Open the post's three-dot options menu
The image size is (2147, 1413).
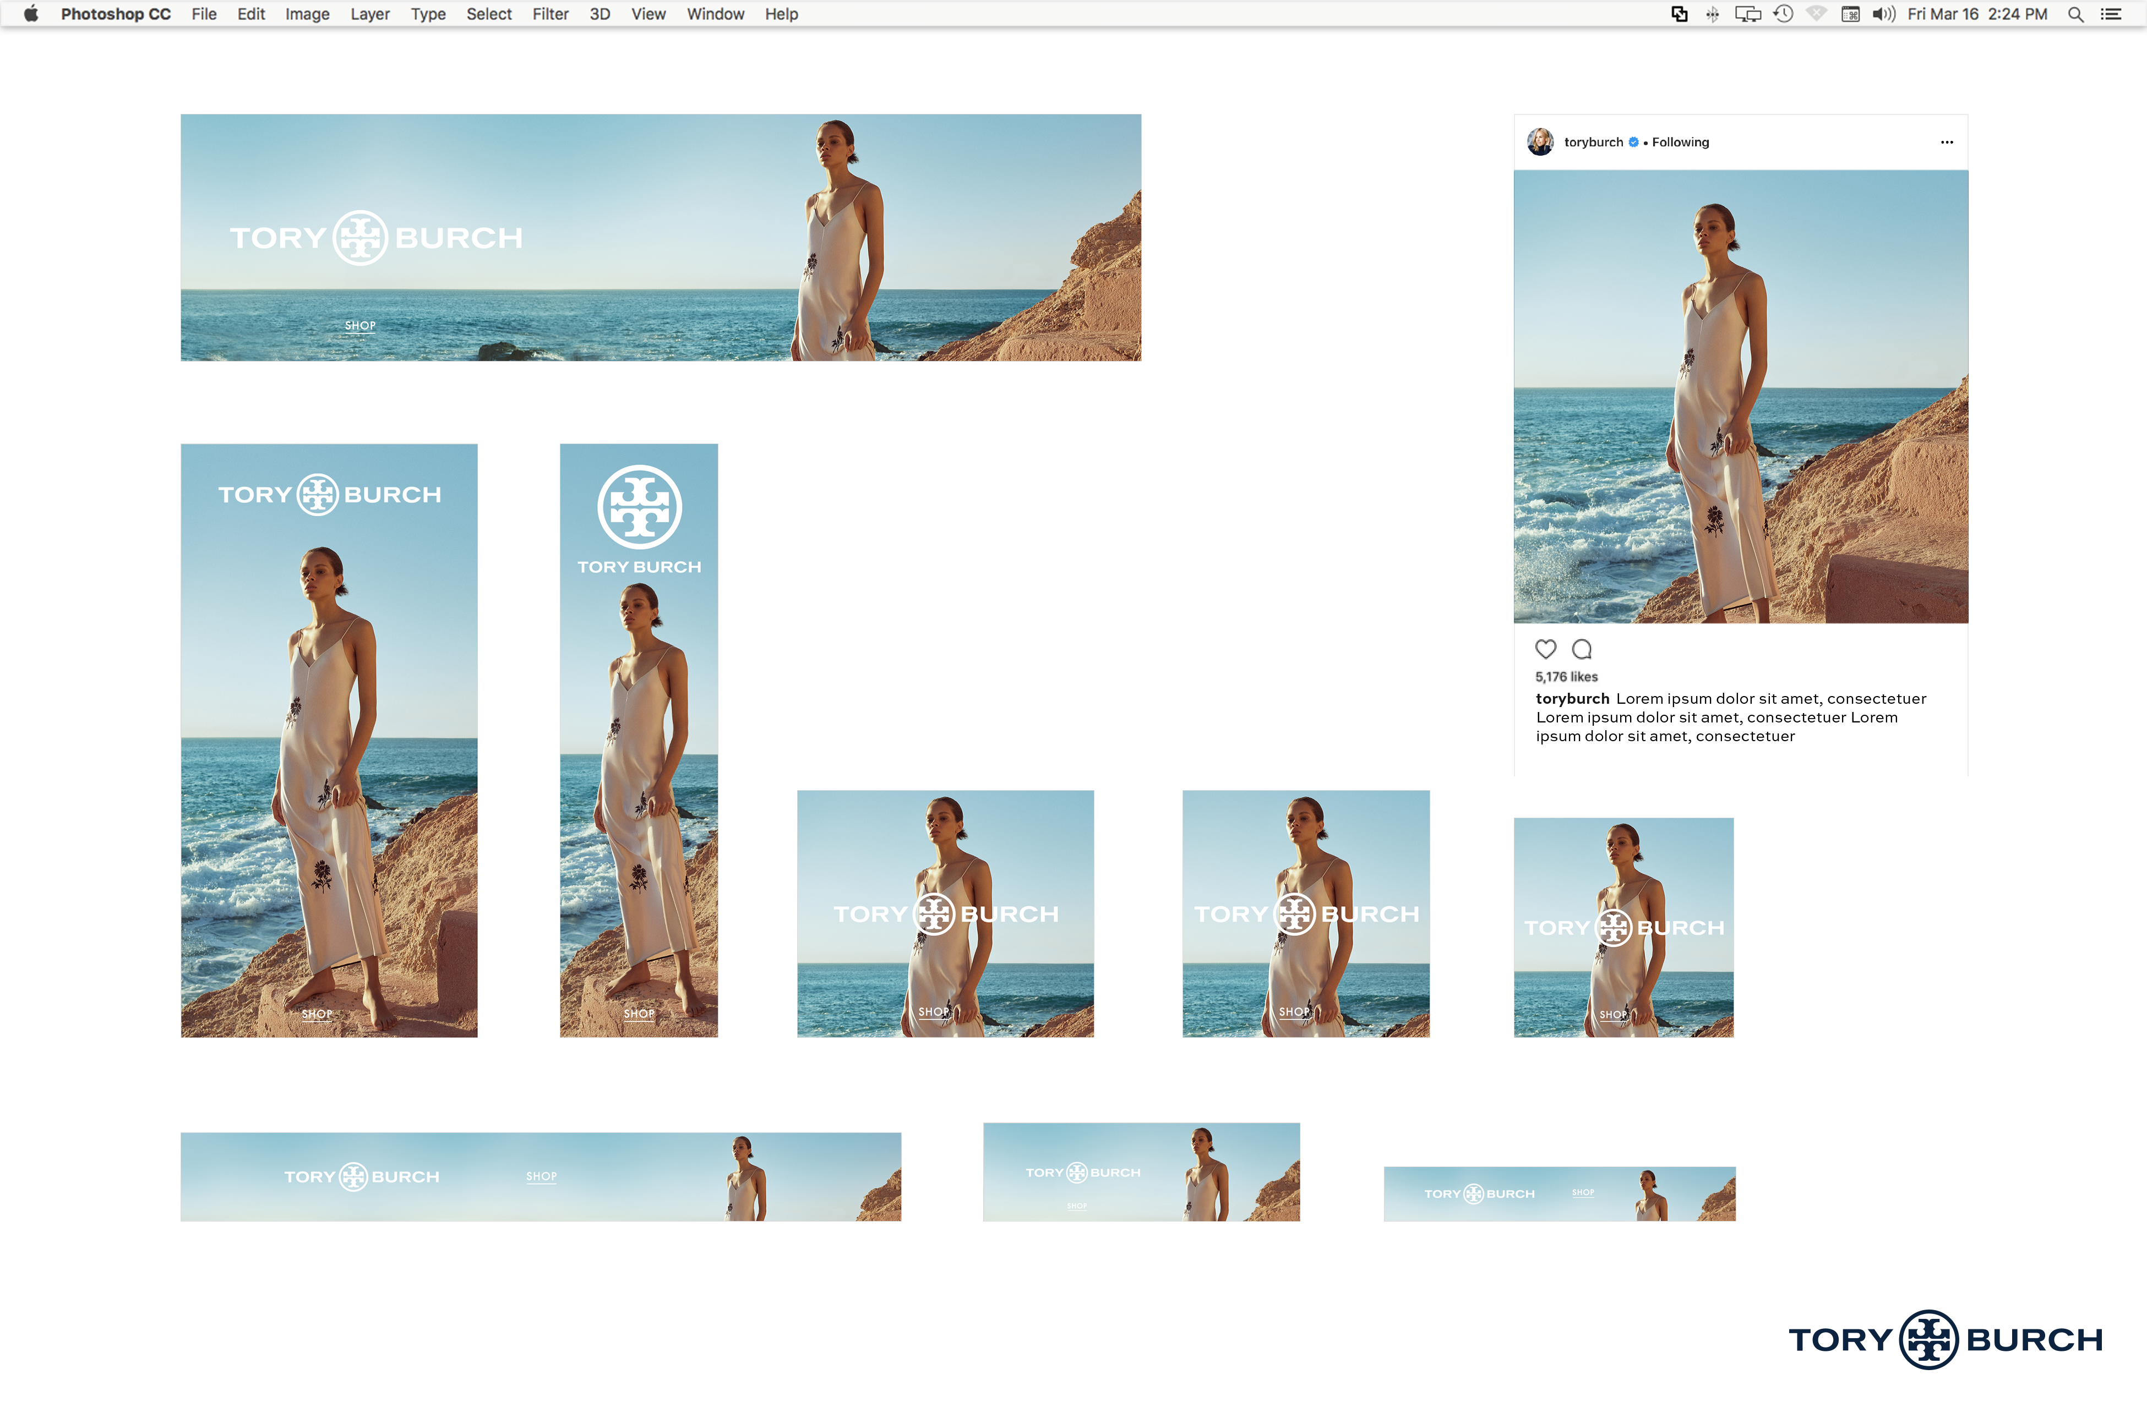click(1947, 141)
